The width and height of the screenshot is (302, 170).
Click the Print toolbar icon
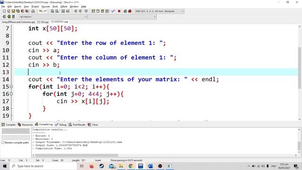pos(33,11)
